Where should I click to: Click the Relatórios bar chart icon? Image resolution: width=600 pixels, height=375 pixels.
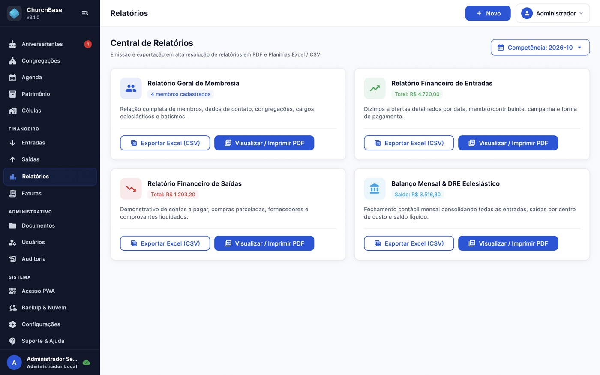click(x=13, y=177)
